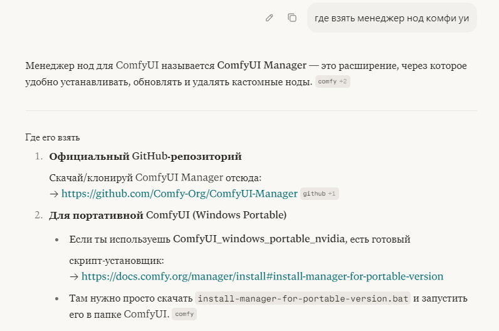Open the github.com/Comfy-Org/ComfyUI-Manager link
The height and width of the screenshot is (331, 499).
click(179, 194)
